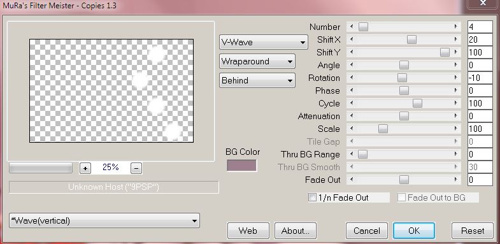Zoom in preview with plus button
The height and width of the screenshot is (244, 500).
pyautogui.click(x=85, y=168)
